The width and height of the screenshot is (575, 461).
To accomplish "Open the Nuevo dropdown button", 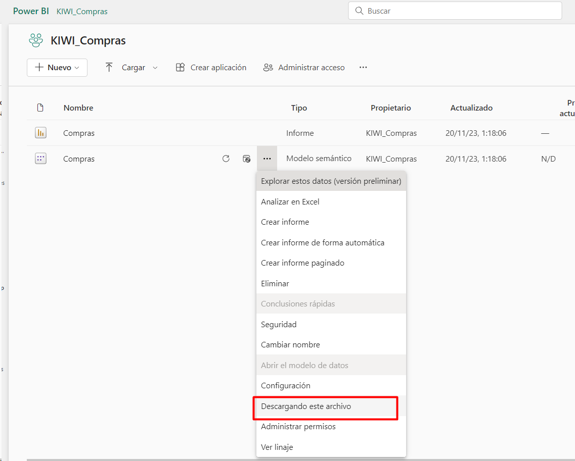I will (x=57, y=67).
